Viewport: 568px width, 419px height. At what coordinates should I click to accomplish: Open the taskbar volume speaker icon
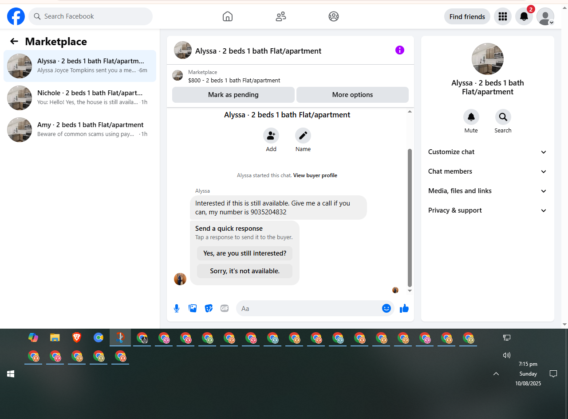pyautogui.click(x=507, y=355)
